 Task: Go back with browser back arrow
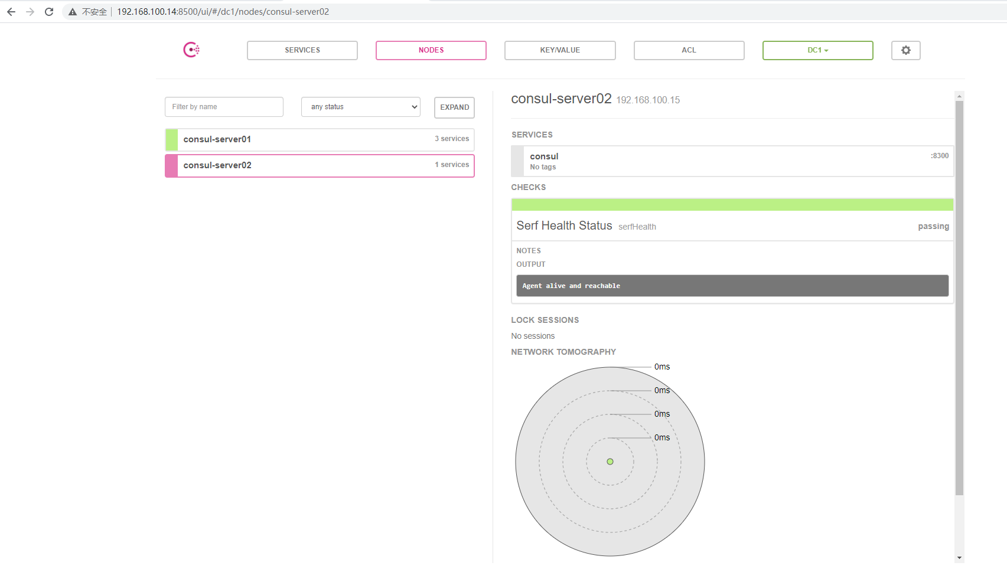[x=11, y=12]
